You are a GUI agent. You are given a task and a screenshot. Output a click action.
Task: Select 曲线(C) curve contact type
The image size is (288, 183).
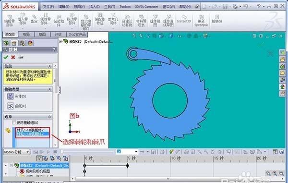pyautogui.click(x=16, y=106)
